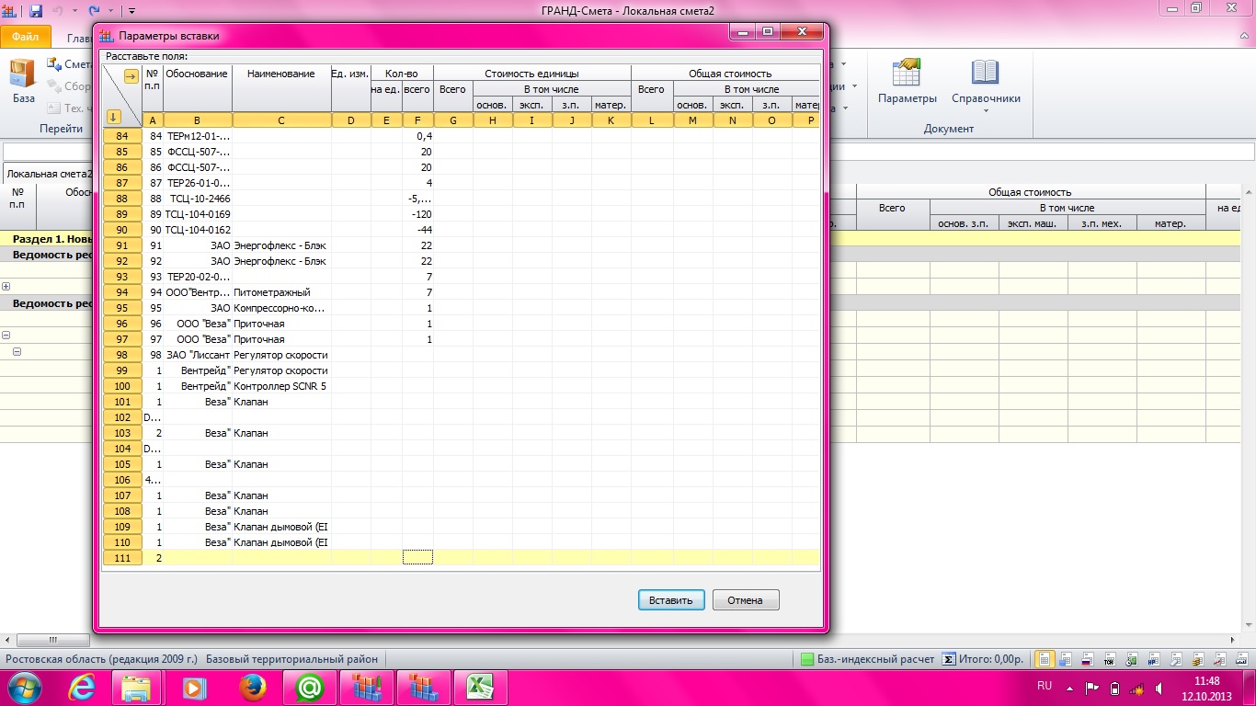Click the save icon in the quick access toolbar

coord(36,11)
